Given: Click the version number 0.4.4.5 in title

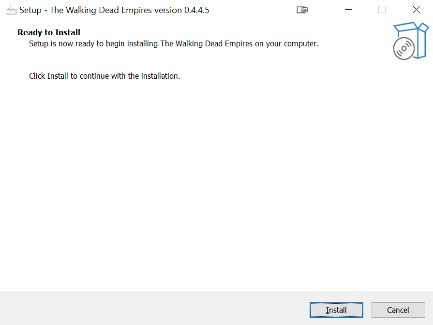Looking at the screenshot, I should 196,10.
